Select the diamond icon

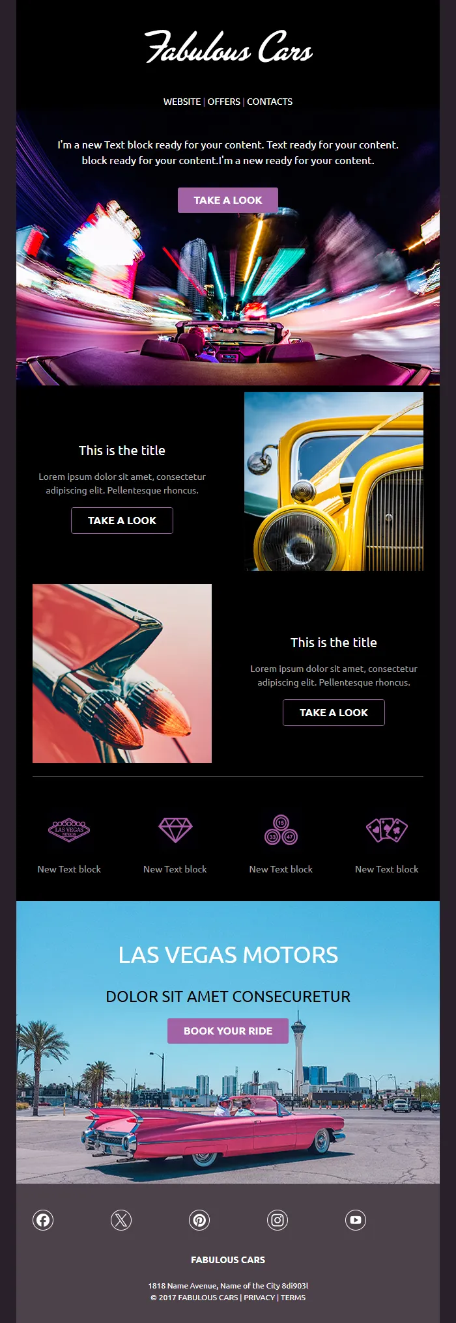[x=175, y=830]
